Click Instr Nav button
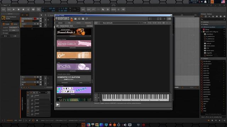 point(89,26)
